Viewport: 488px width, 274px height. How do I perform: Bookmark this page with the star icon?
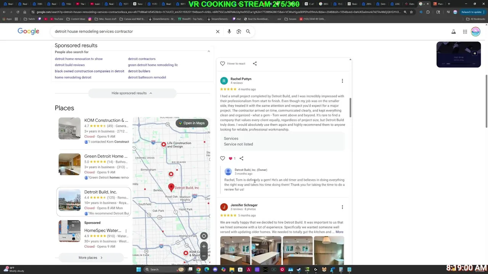411,12
